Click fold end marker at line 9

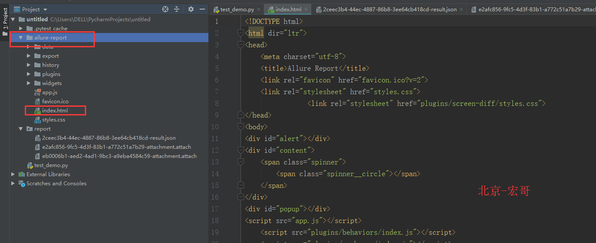(241, 115)
